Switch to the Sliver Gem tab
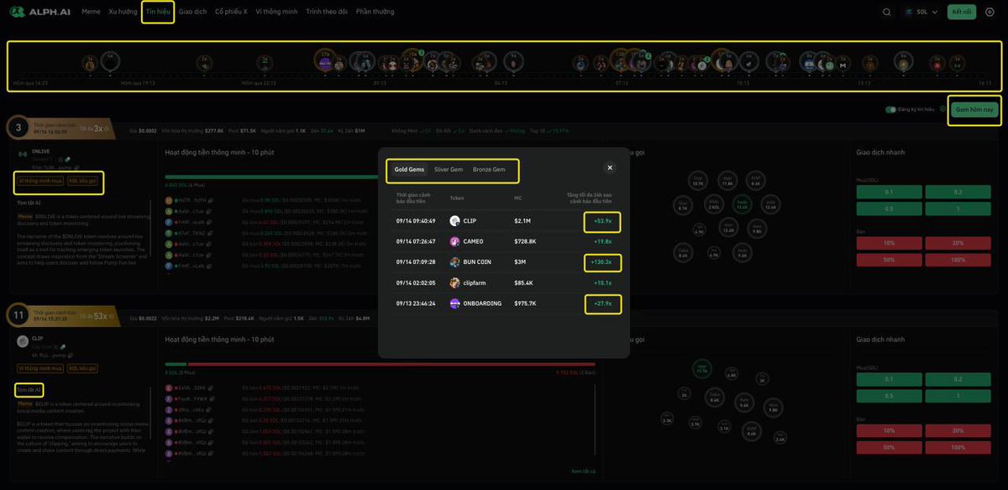 pos(449,169)
